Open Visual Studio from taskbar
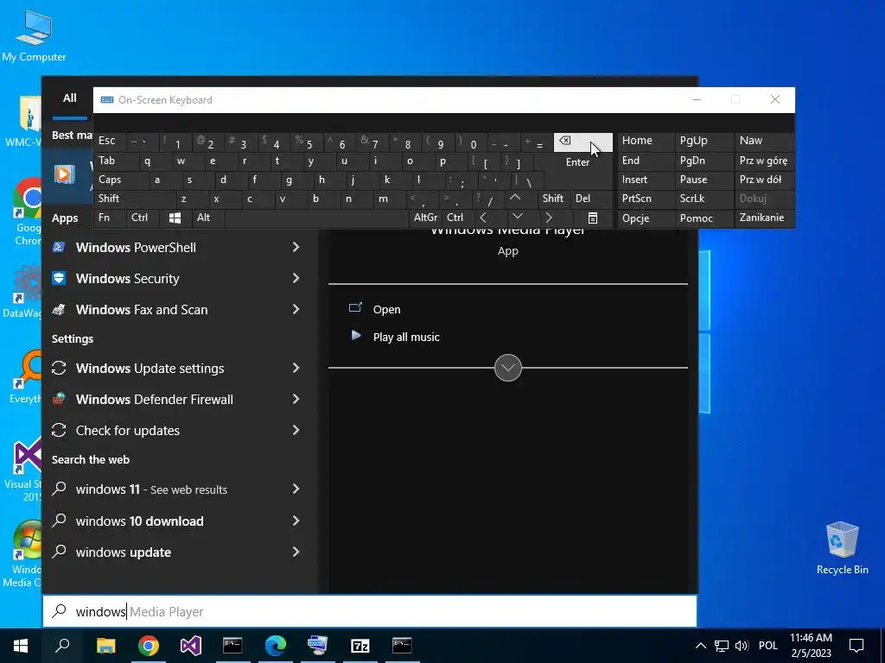 click(x=191, y=646)
